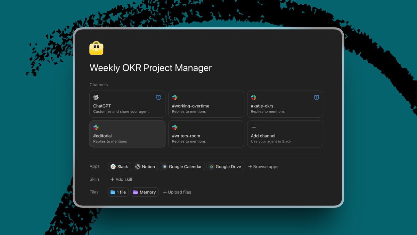The height and width of the screenshot is (235, 417).
Task: Click the Google Drive icon
Action: (211, 167)
